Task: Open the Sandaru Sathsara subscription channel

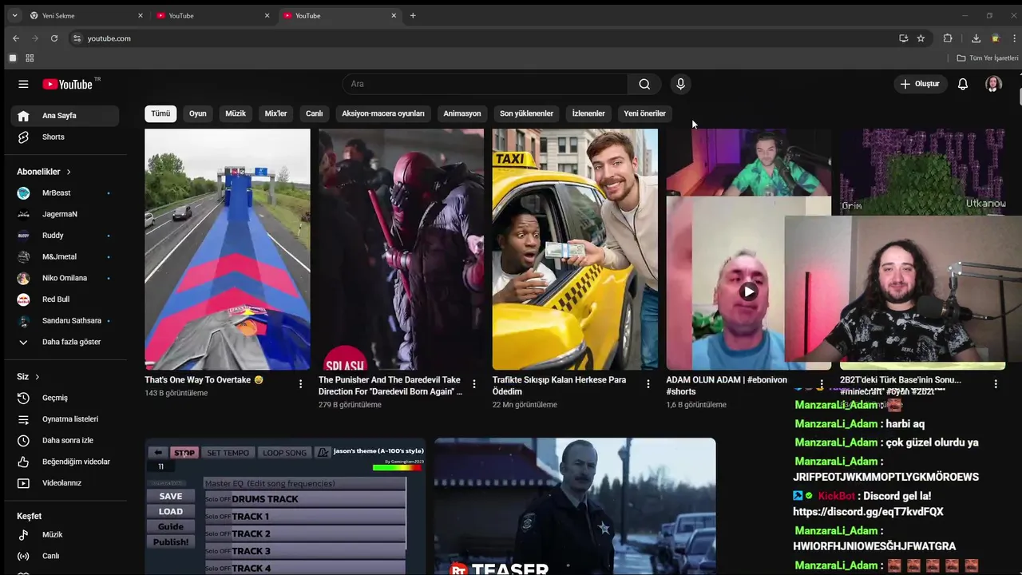Action: tap(65, 321)
